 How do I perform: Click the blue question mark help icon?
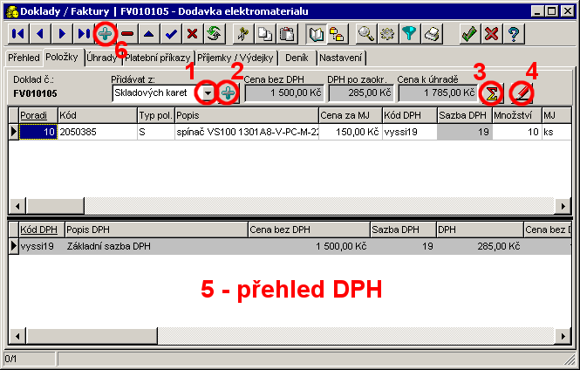[x=514, y=34]
